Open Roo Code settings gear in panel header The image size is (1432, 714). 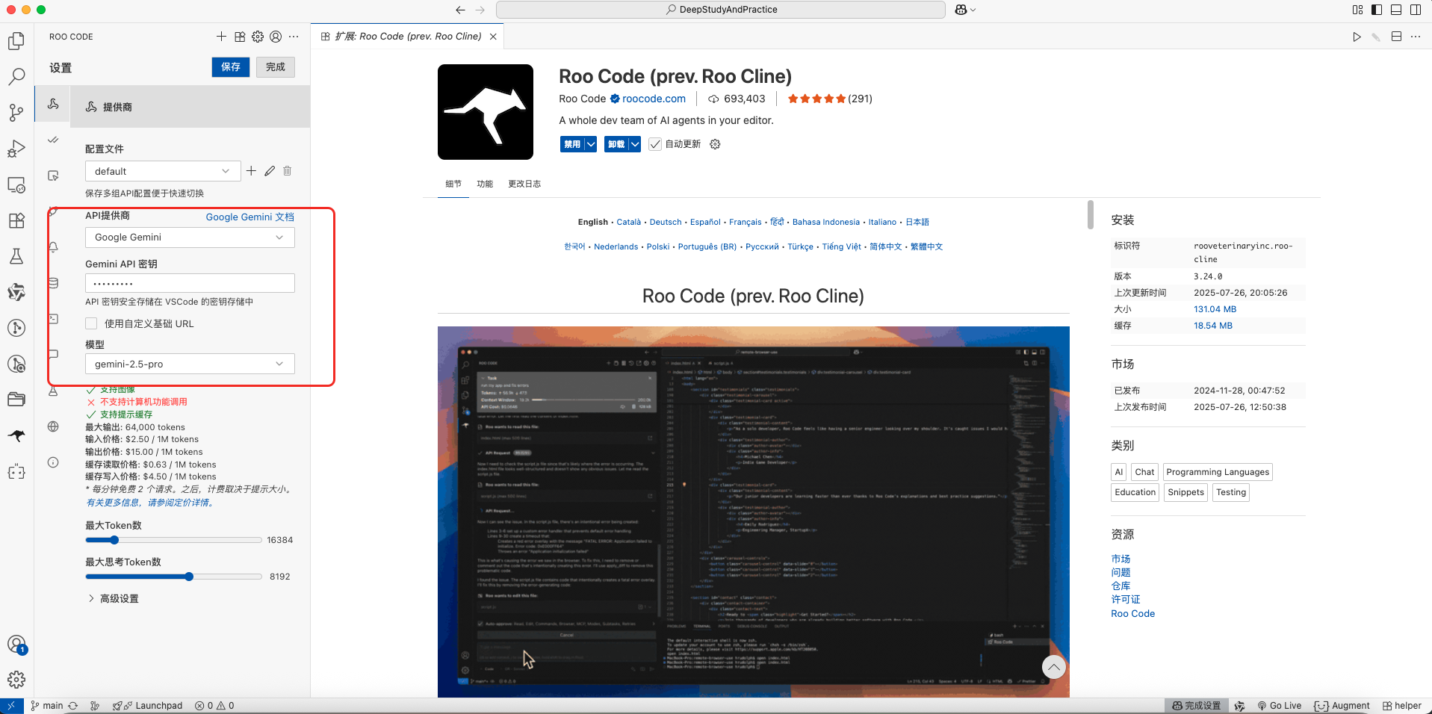[x=258, y=37]
